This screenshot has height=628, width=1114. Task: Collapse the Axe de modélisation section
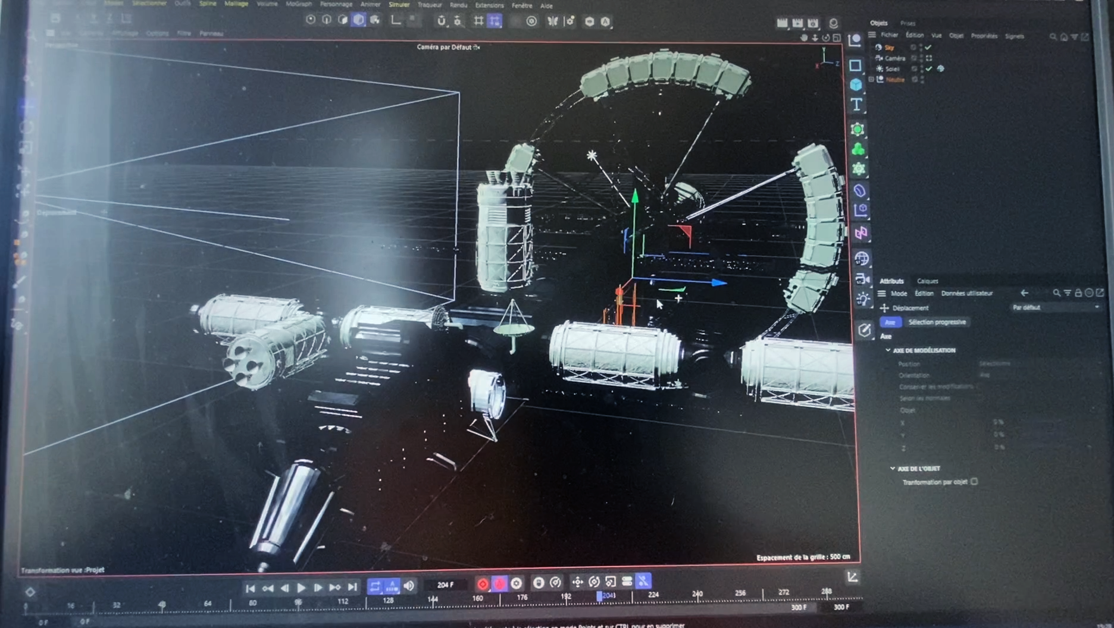click(888, 350)
